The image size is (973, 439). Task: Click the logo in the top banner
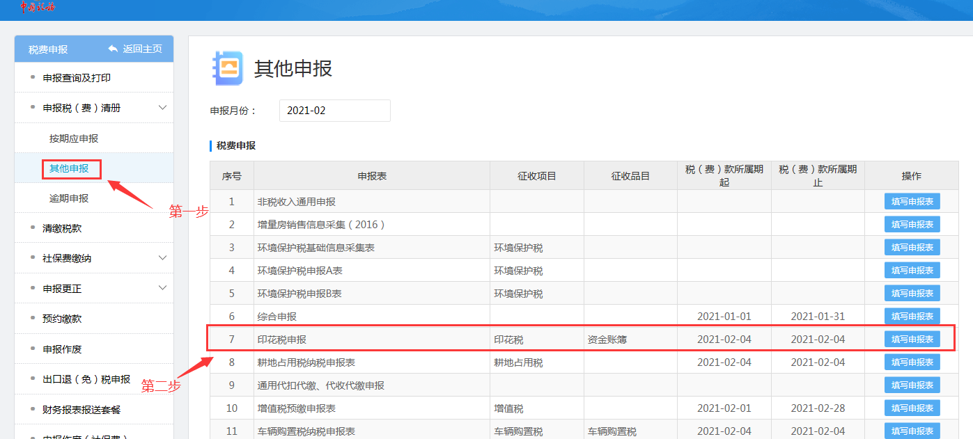pos(38,7)
